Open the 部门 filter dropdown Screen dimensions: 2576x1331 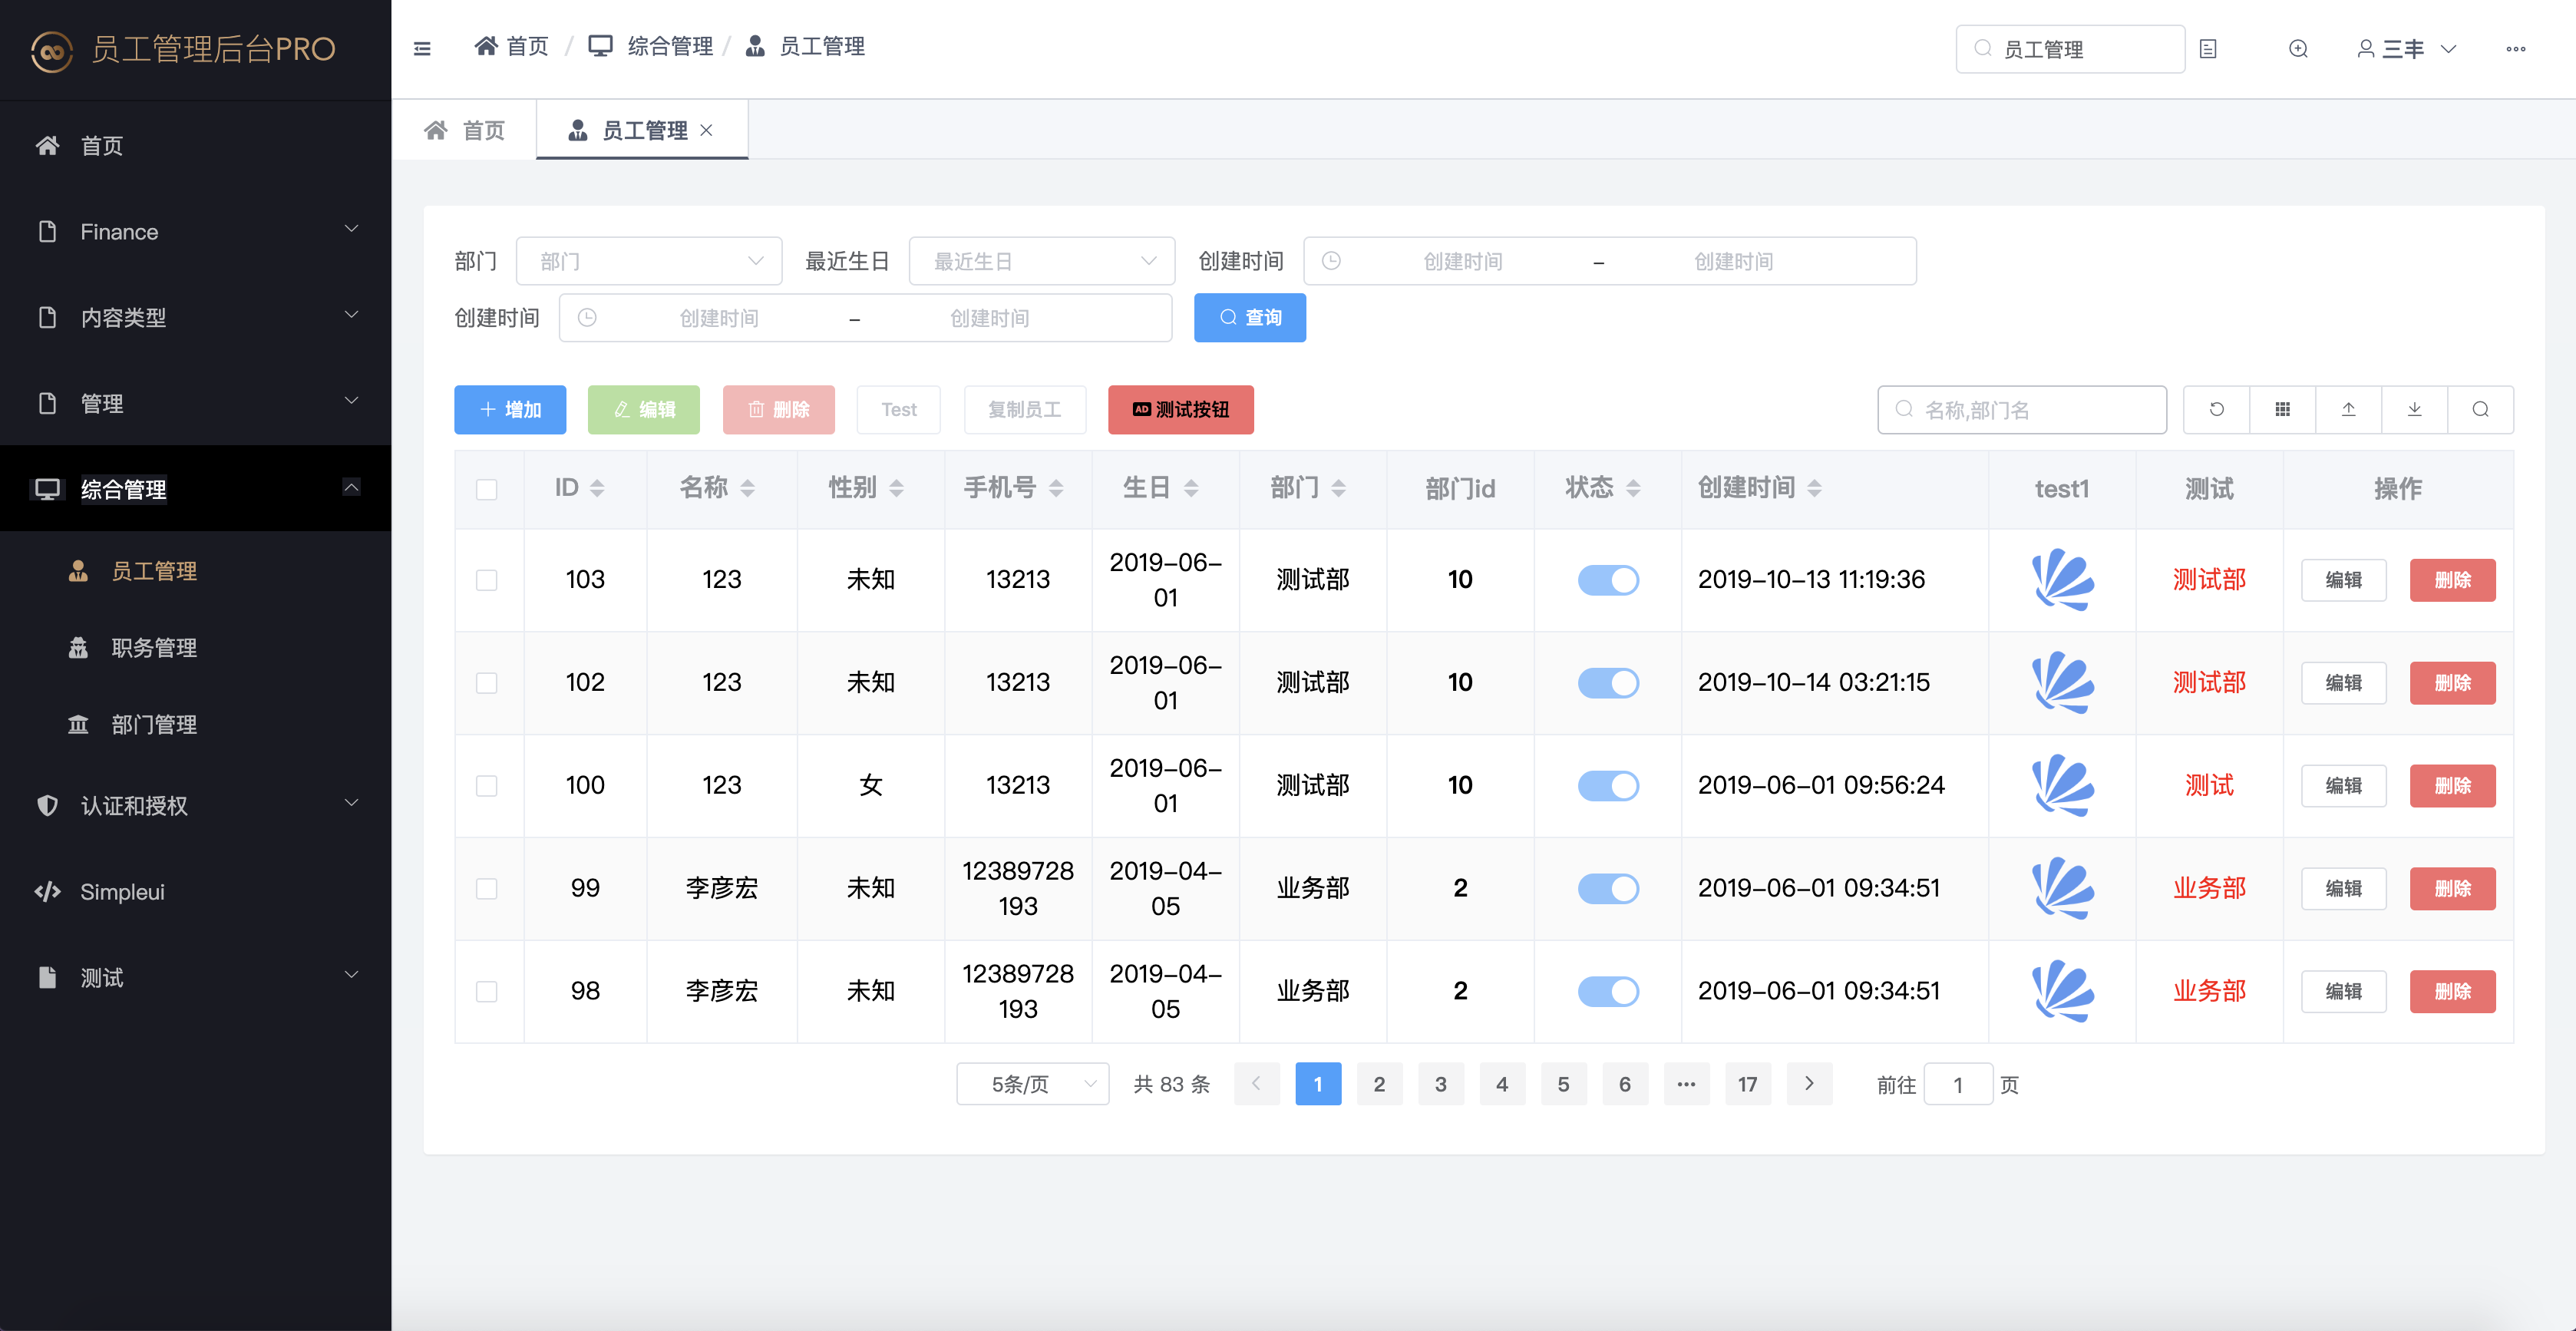[649, 261]
